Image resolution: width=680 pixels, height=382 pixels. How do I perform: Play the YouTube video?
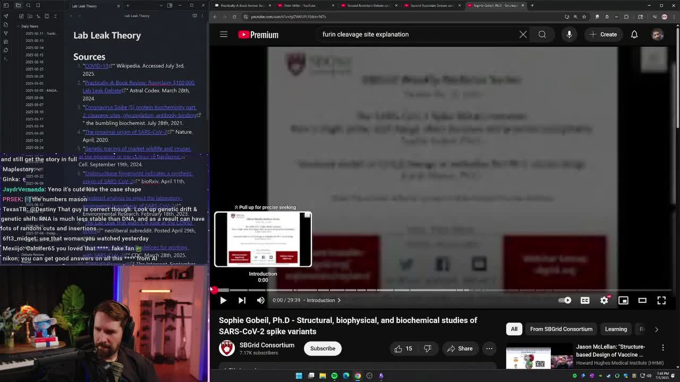pyautogui.click(x=223, y=300)
